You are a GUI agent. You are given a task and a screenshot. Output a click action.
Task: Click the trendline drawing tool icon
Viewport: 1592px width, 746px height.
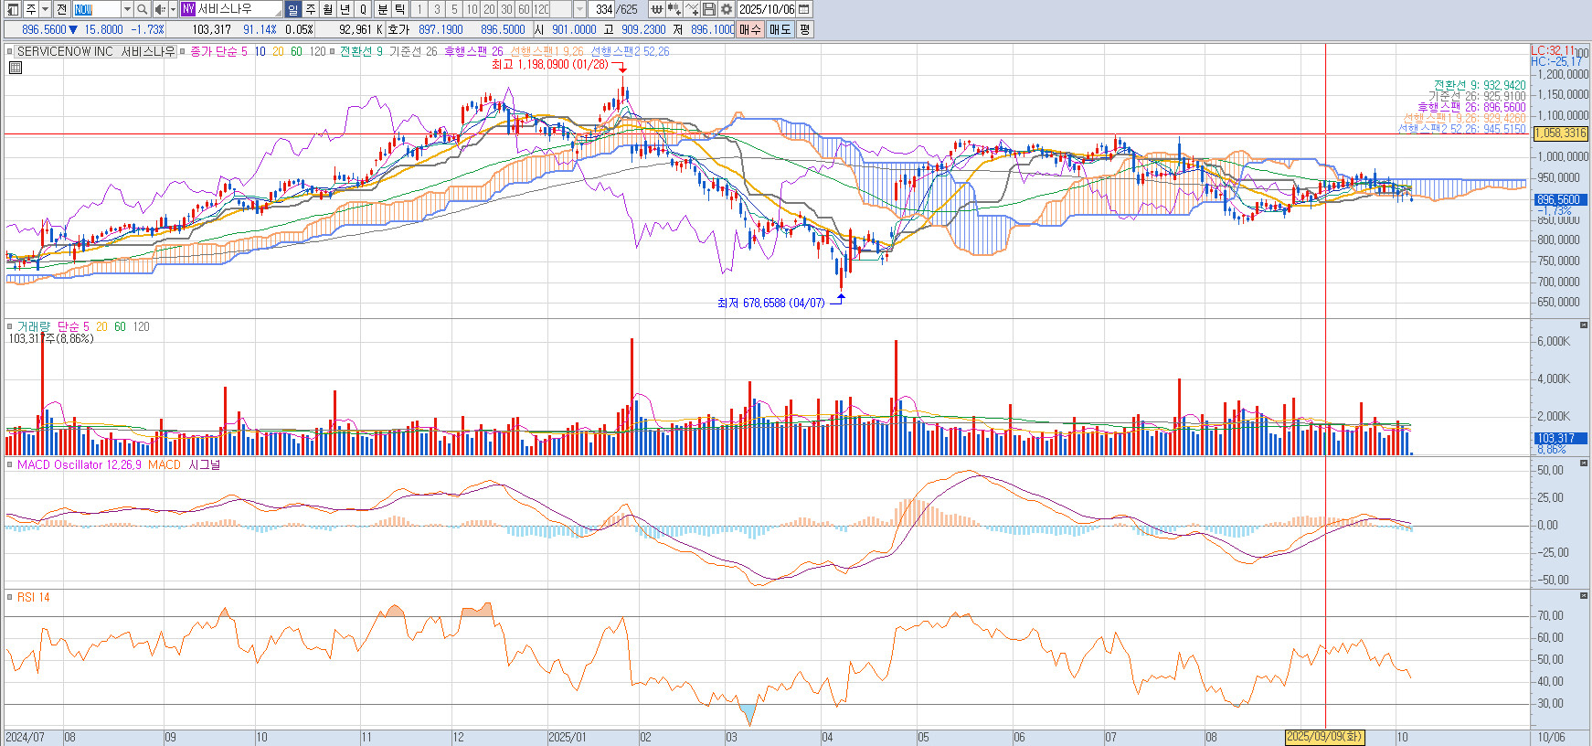pyautogui.click(x=692, y=9)
